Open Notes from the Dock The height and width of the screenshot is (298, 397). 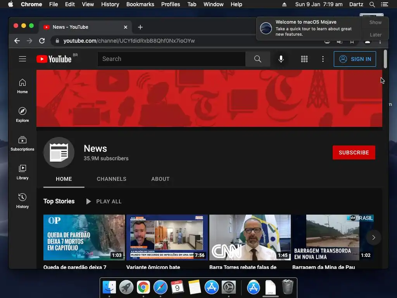(195, 288)
